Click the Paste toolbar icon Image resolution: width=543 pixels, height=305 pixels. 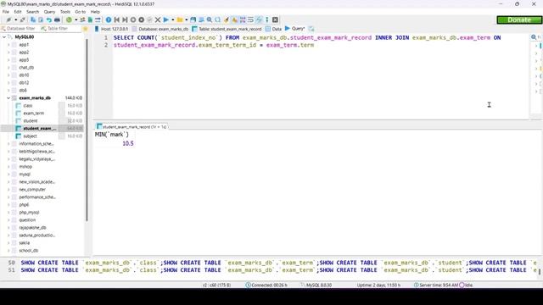click(x=41, y=19)
